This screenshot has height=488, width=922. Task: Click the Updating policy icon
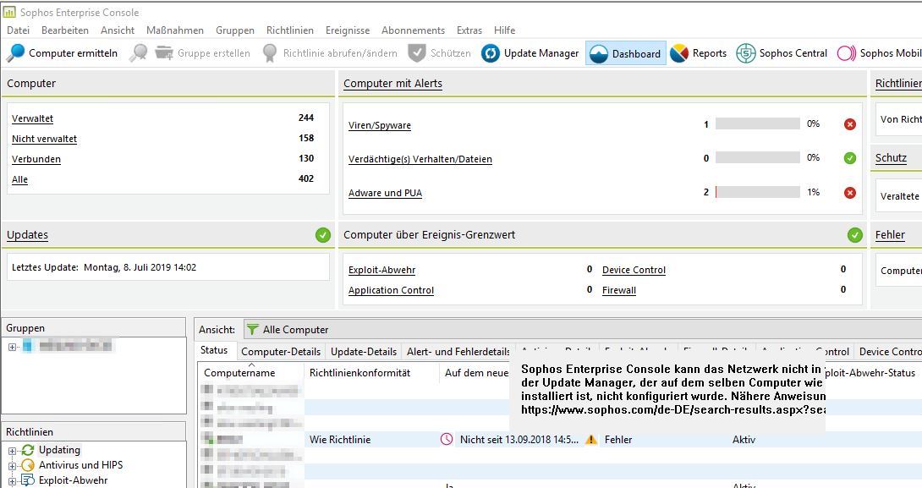pos(28,451)
